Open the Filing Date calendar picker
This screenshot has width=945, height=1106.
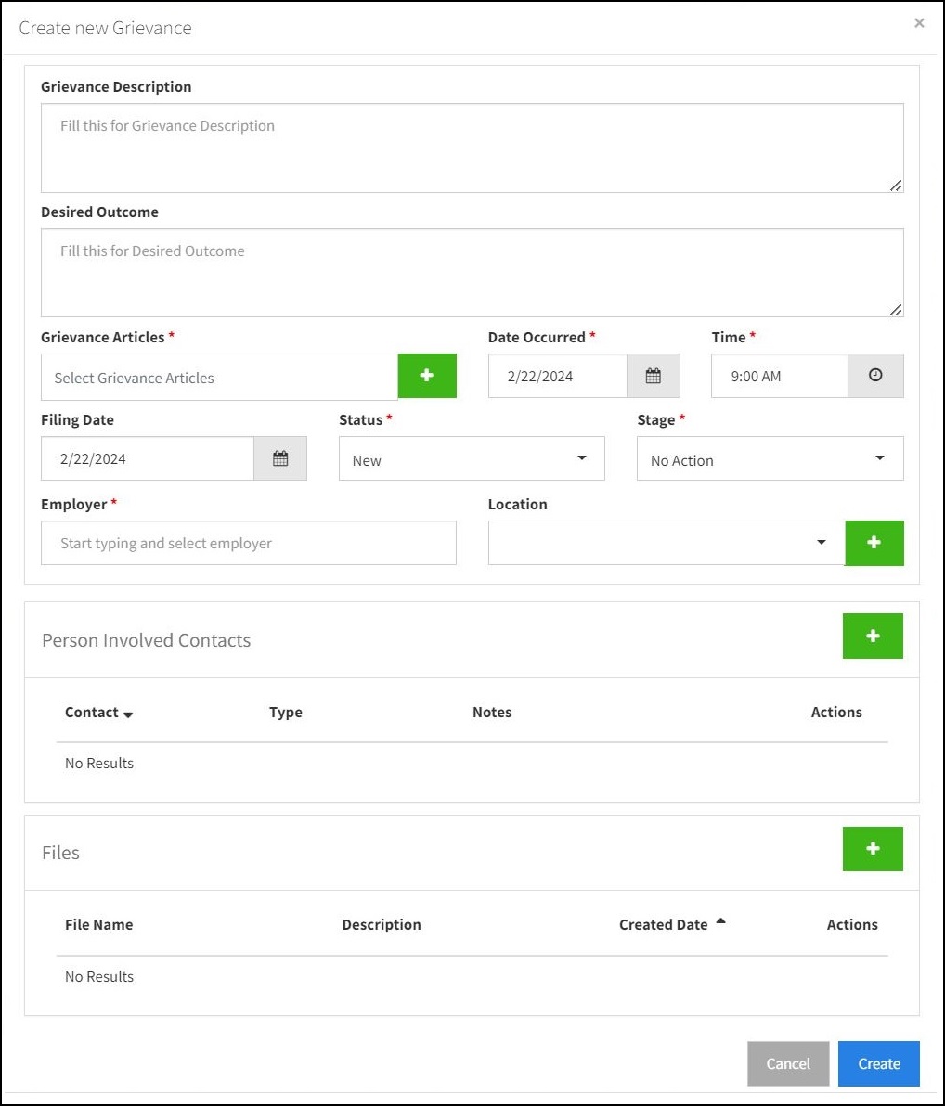280,458
